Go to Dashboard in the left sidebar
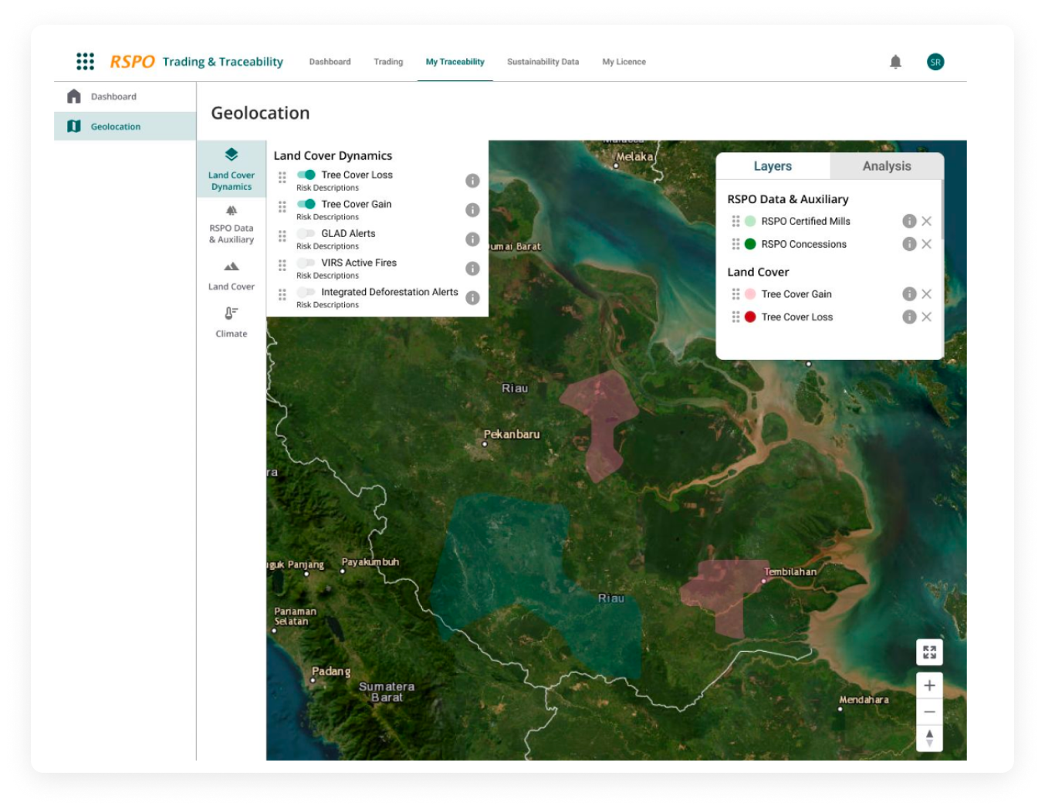Screen dimensions: 1045x810 pos(113,97)
